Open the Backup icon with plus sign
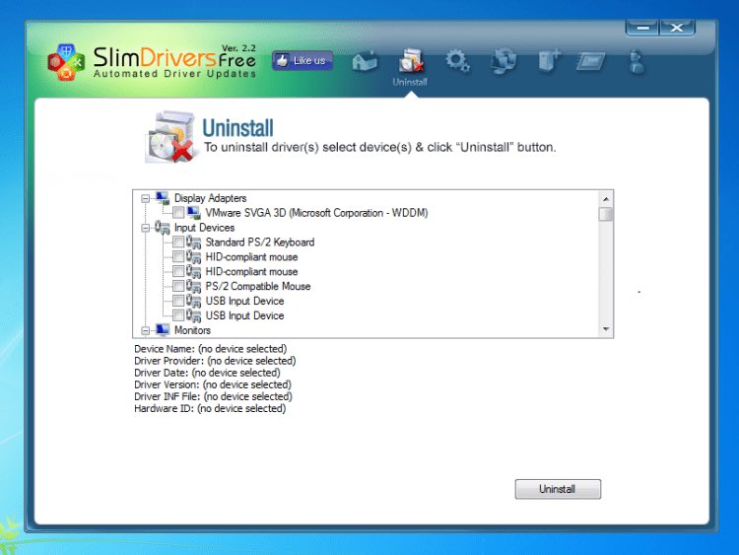The image size is (739, 555). (x=549, y=61)
